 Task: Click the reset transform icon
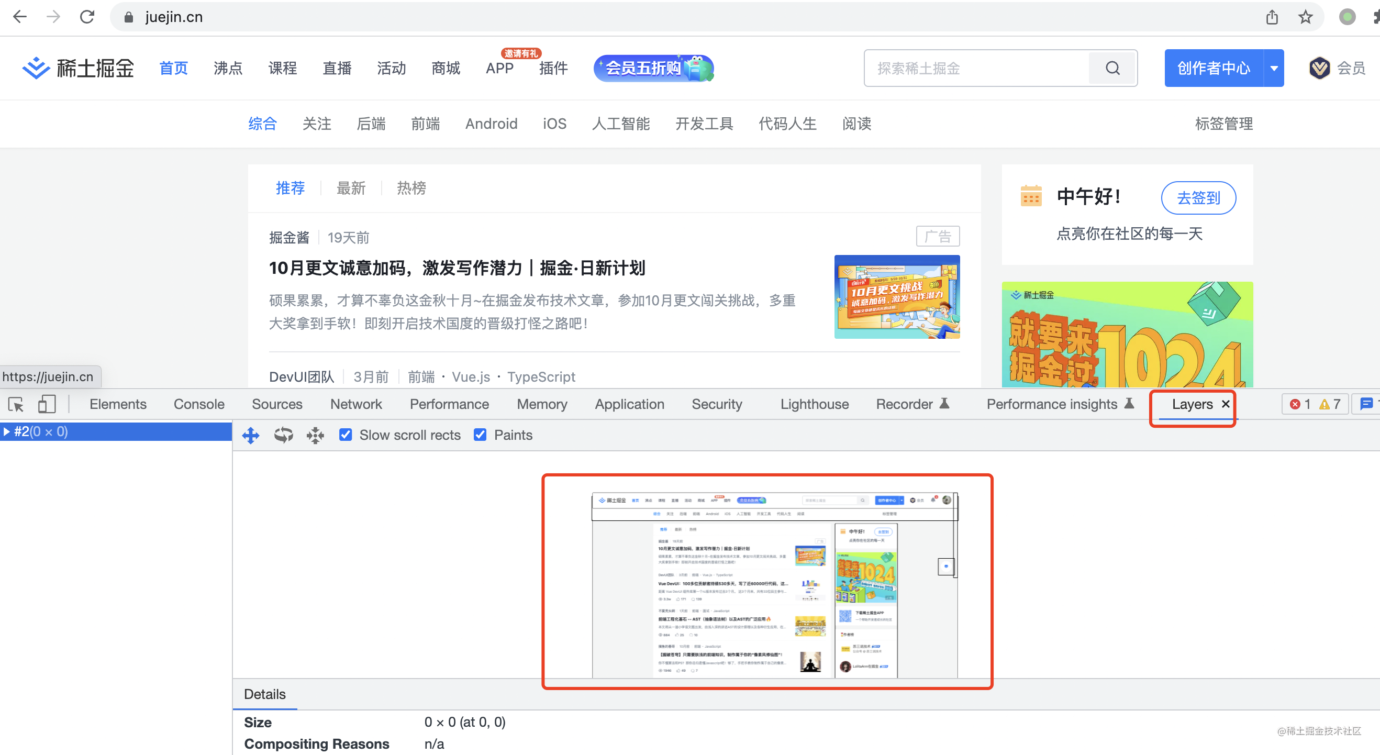[x=316, y=435]
